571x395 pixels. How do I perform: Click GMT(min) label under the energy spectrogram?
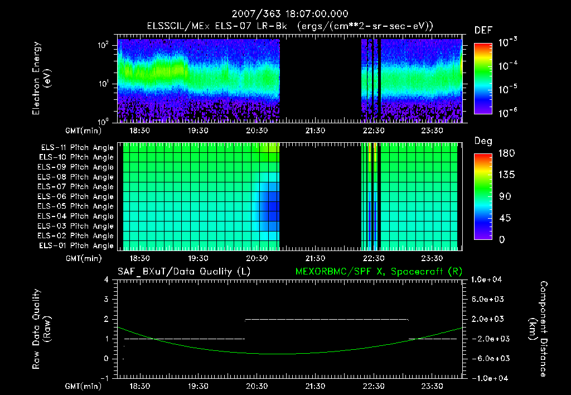83,131
